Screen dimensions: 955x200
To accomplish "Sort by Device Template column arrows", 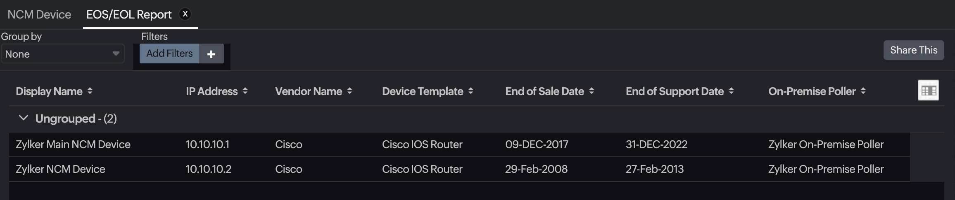I will [470, 91].
